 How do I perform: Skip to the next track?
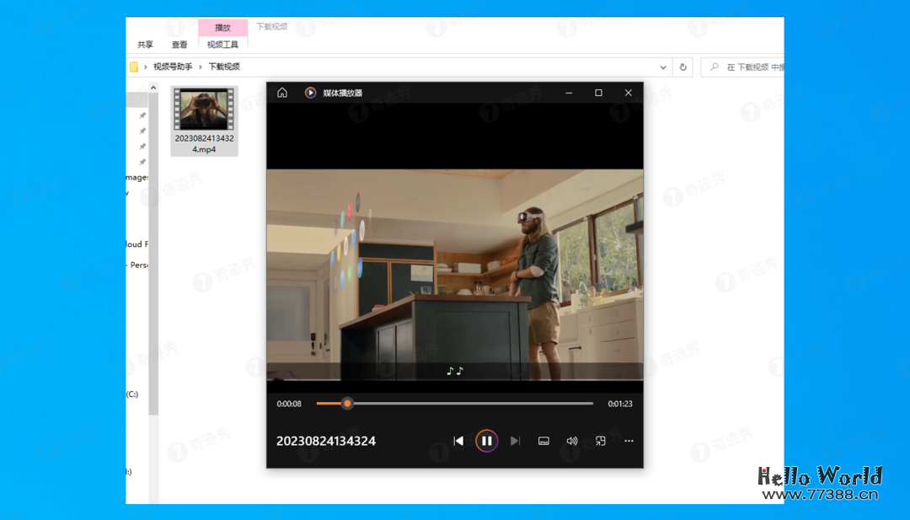coord(515,441)
